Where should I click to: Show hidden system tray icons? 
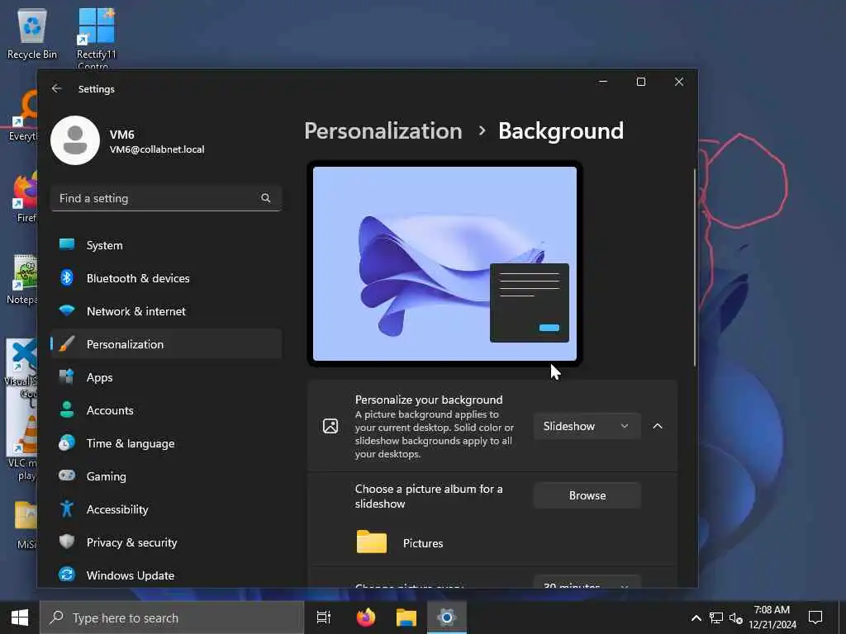coord(696,617)
